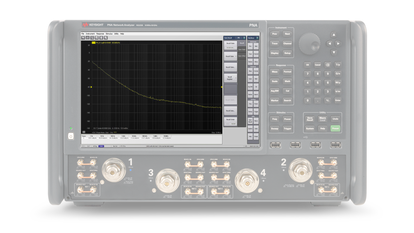Click the print icon in the toolbar
This screenshot has height=233, width=414.
(102, 38)
